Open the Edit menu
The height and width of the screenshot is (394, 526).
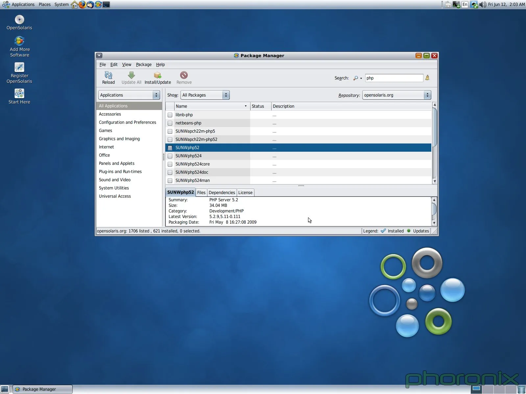(x=114, y=65)
